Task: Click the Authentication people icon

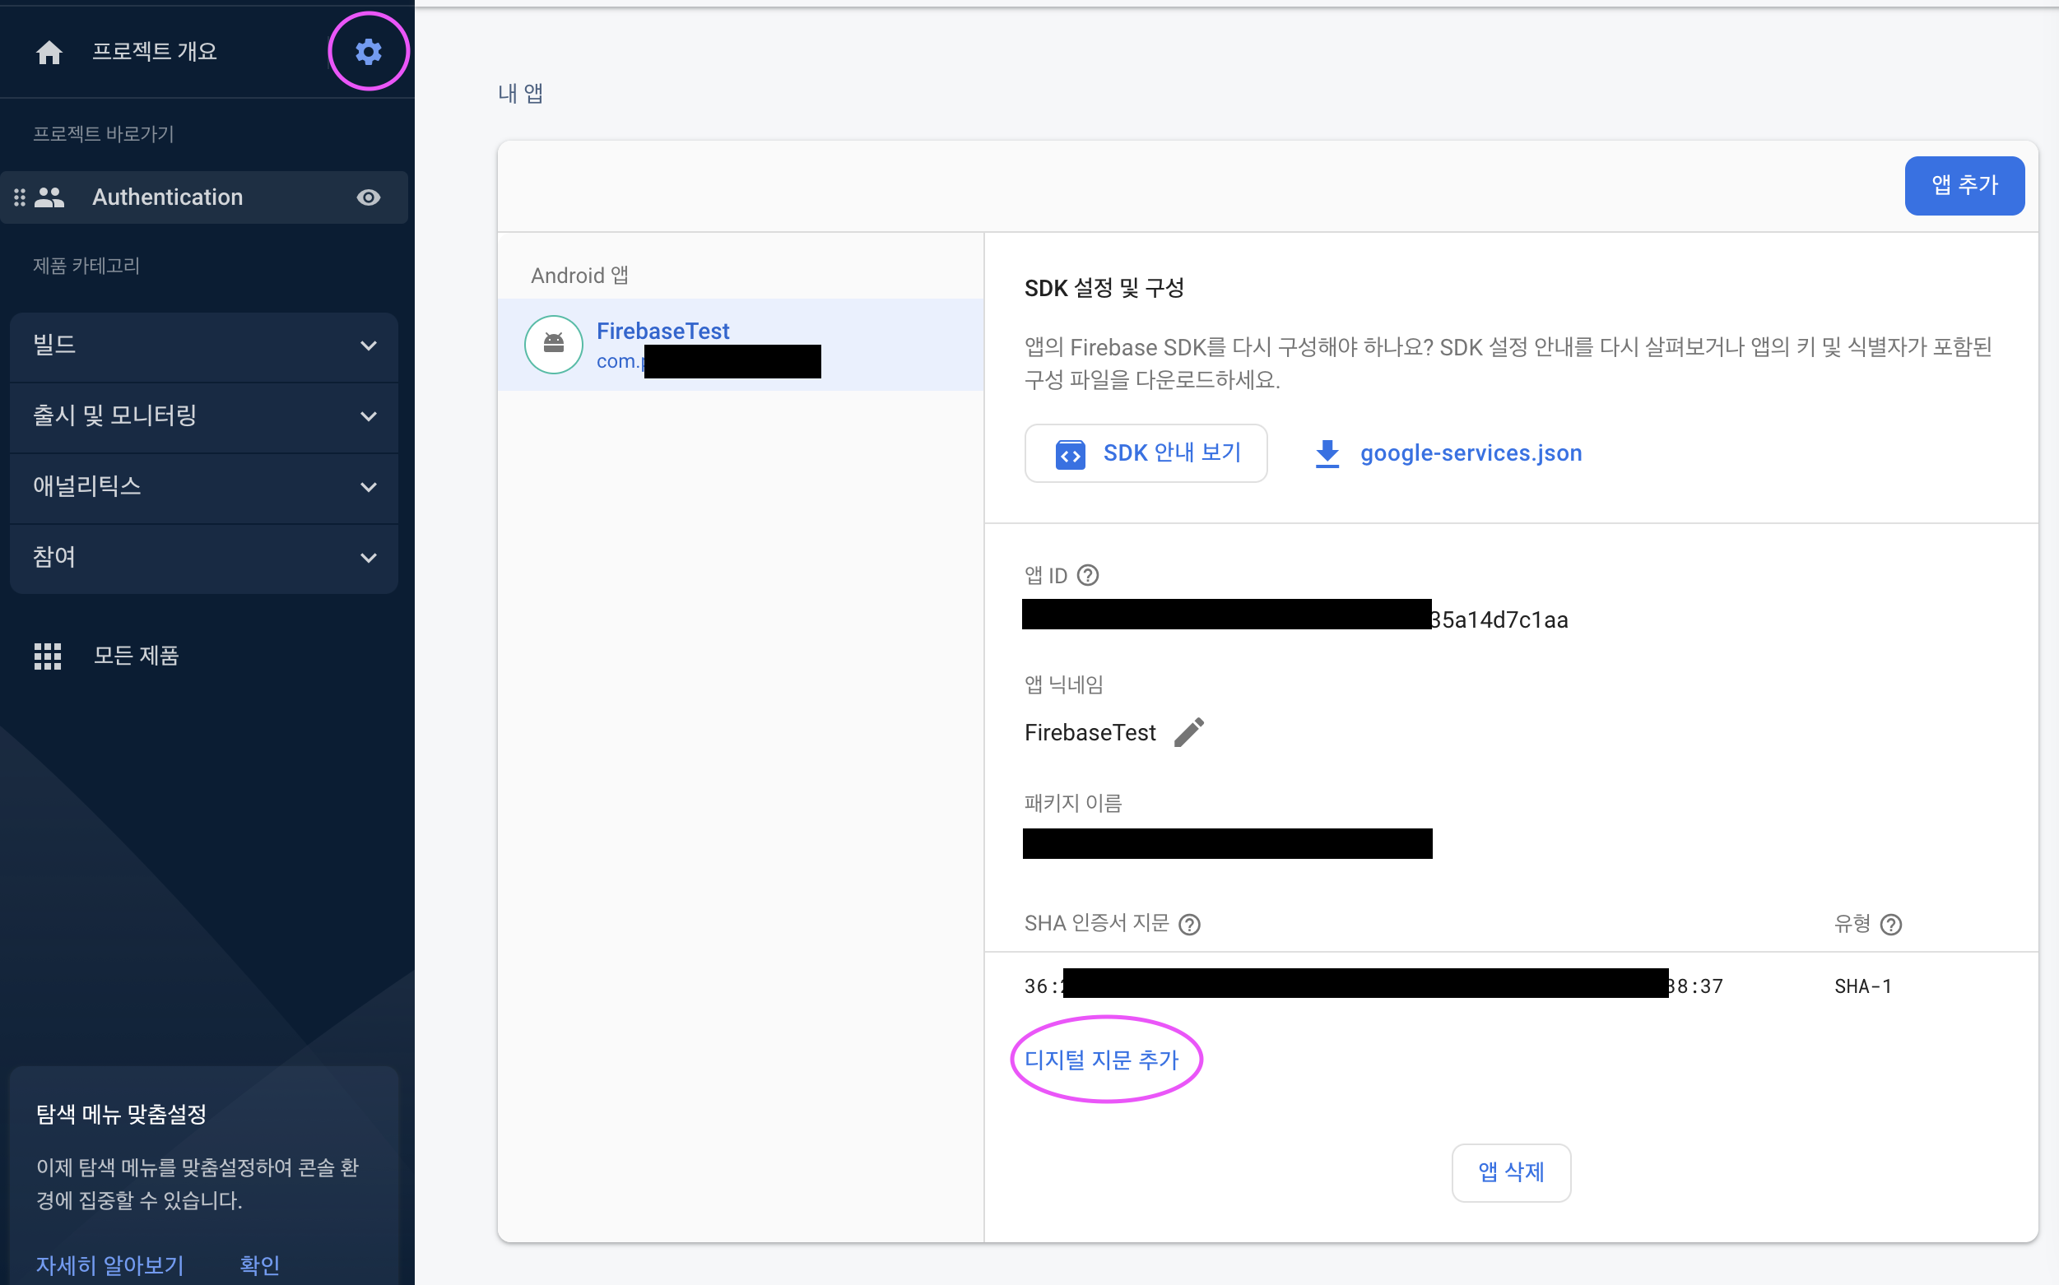Action: pyautogui.click(x=50, y=197)
